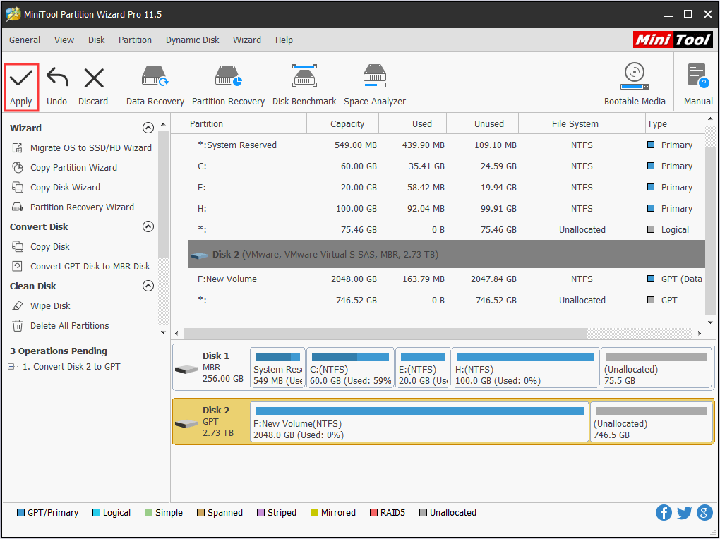Create Bootable Media
This screenshot has height=539, width=720.
[x=635, y=85]
